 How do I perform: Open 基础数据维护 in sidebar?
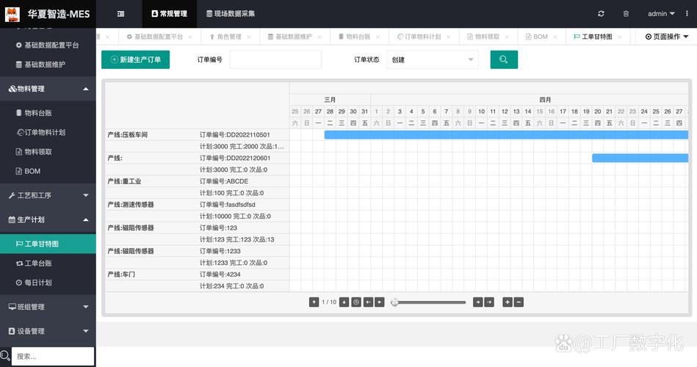pyautogui.click(x=48, y=65)
